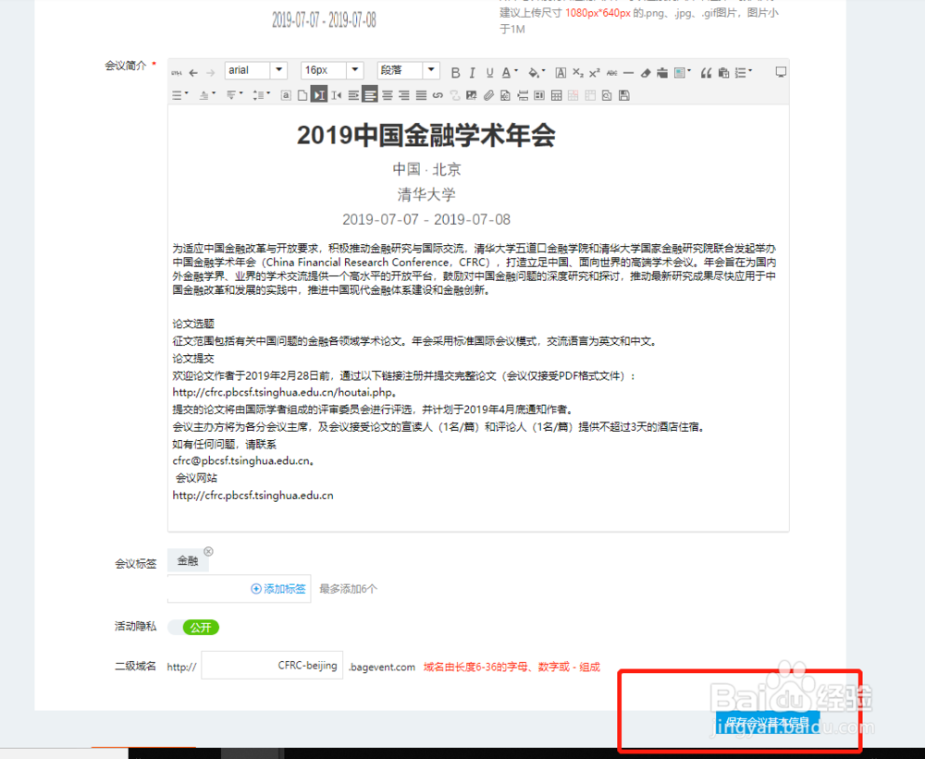Apply font color with the A icon
This screenshot has height=759, width=925.
(506, 72)
